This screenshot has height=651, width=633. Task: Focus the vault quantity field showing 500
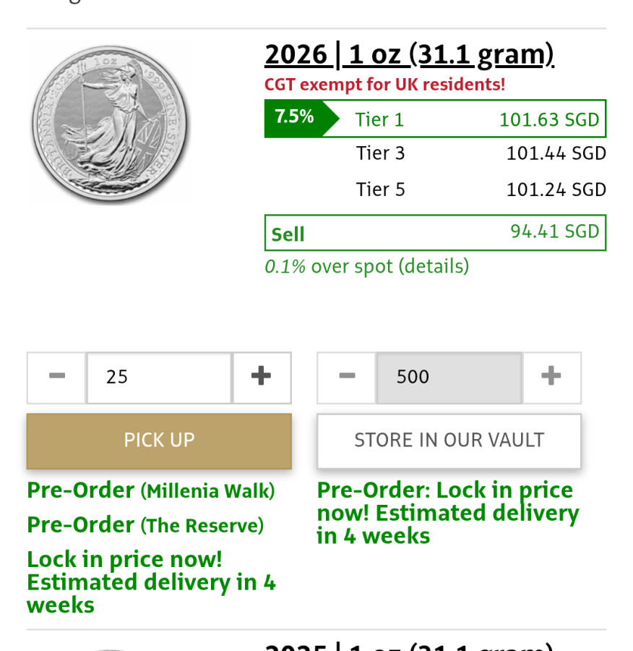pyautogui.click(x=449, y=377)
